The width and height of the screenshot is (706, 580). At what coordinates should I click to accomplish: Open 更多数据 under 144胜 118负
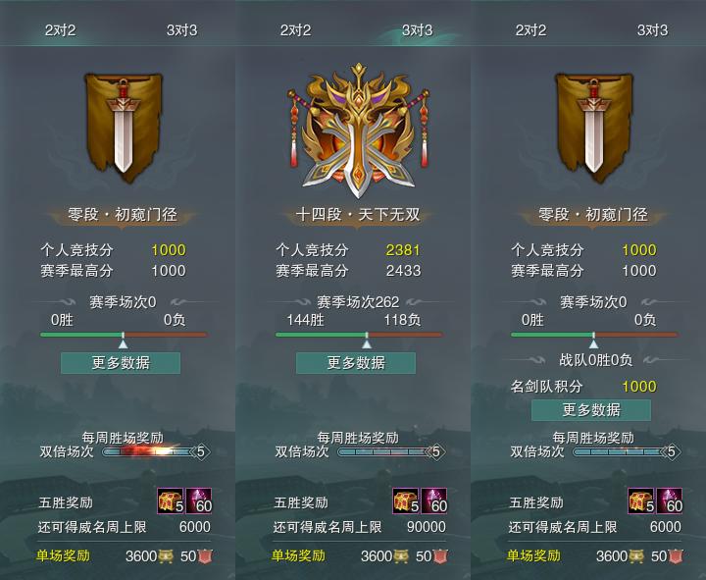click(x=356, y=363)
